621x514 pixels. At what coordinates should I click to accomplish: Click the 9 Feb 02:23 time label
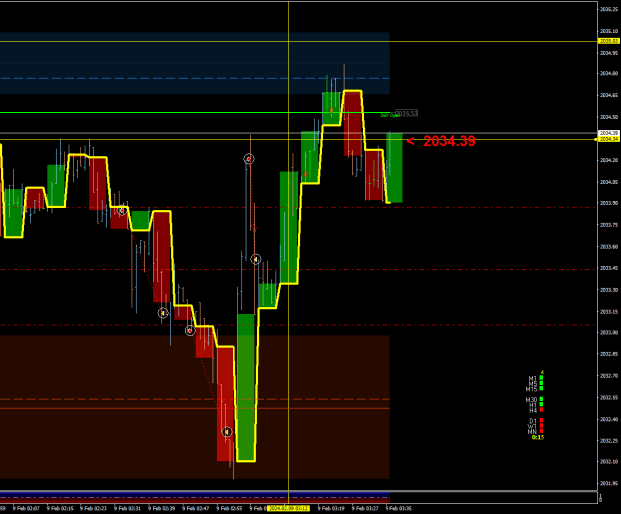point(93,508)
